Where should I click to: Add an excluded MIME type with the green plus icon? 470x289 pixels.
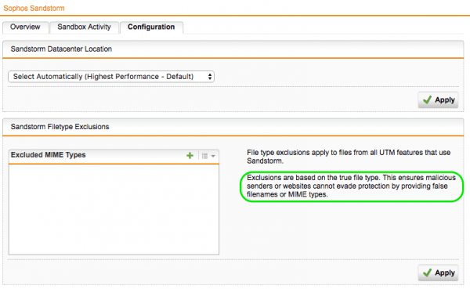click(190, 156)
